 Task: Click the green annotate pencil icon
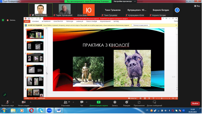(x=5, y=95)
